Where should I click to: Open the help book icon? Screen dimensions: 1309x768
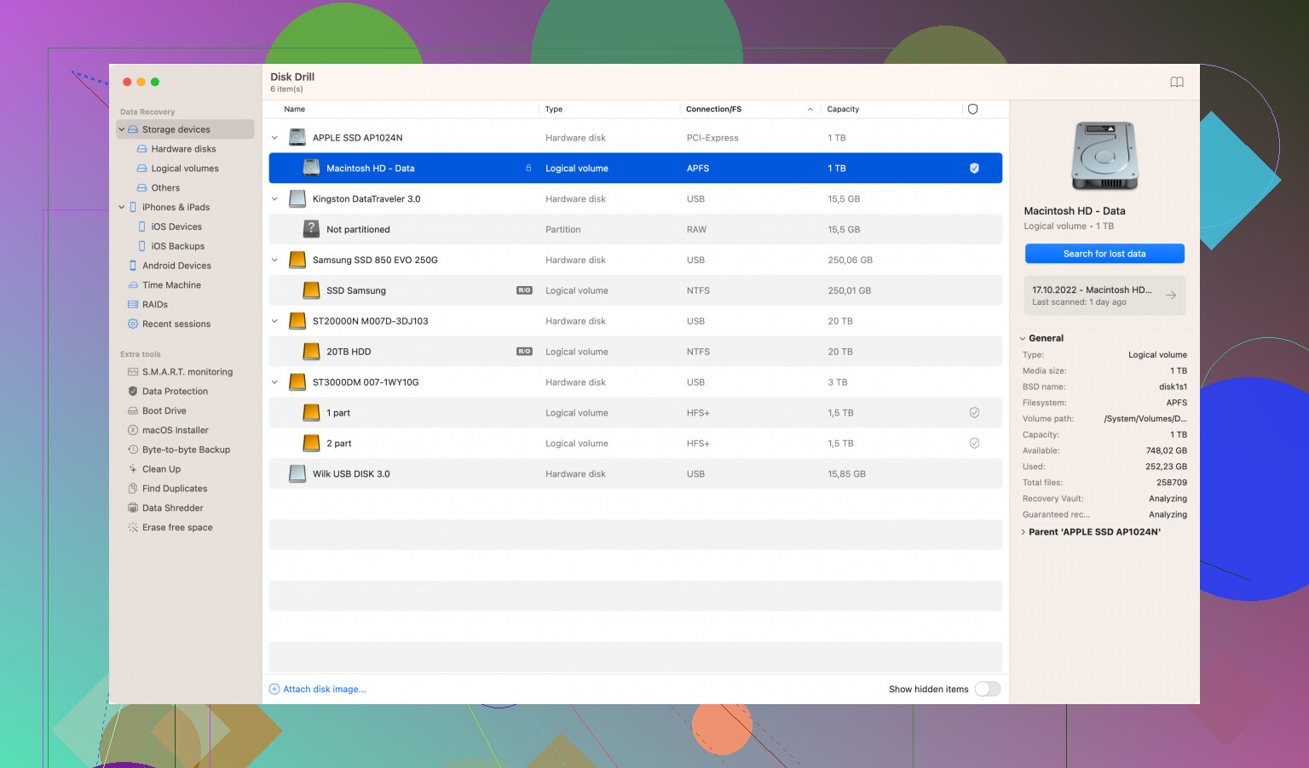pos(1177,82)
